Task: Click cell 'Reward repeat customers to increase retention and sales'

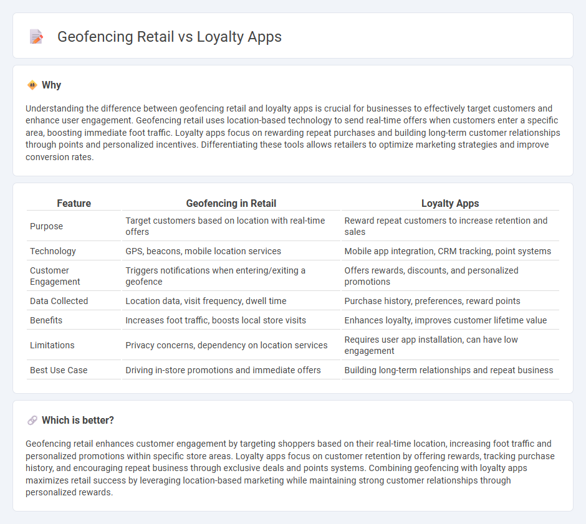Action: [450, 226]
